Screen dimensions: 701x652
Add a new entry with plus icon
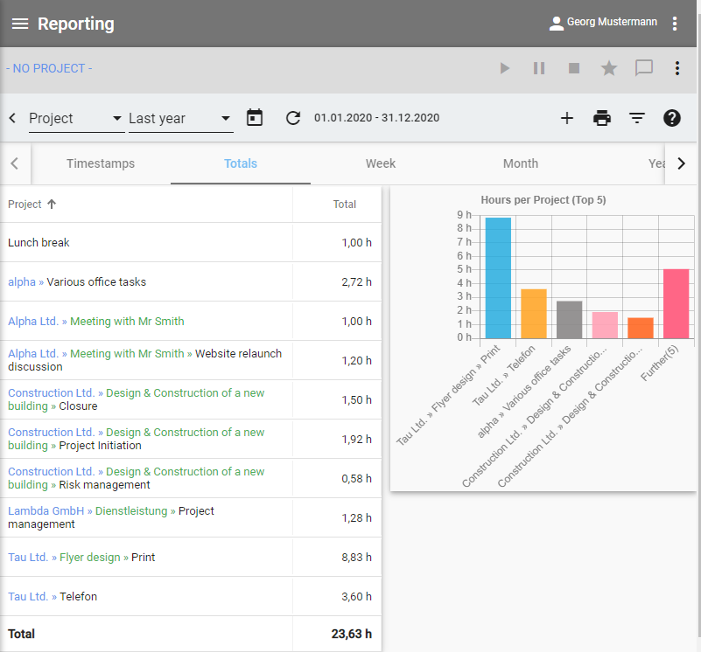pyautogui.click(x=567, y=118)
